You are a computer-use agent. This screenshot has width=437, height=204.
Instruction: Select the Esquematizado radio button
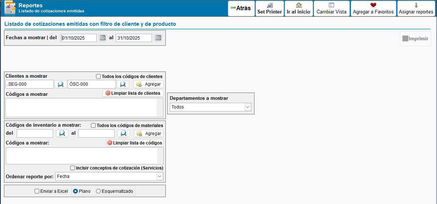98,191
